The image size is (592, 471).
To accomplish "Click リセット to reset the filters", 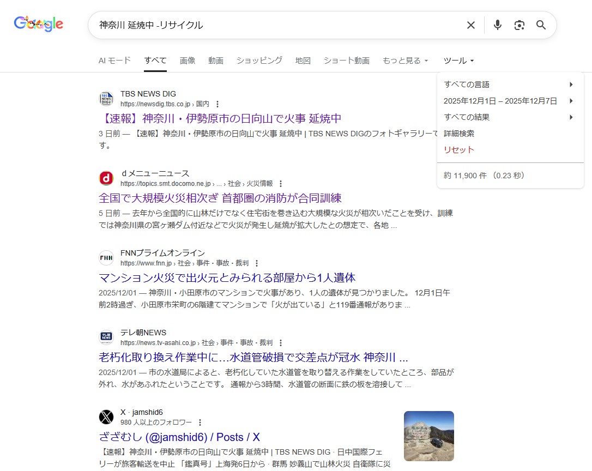I will 459,150.
